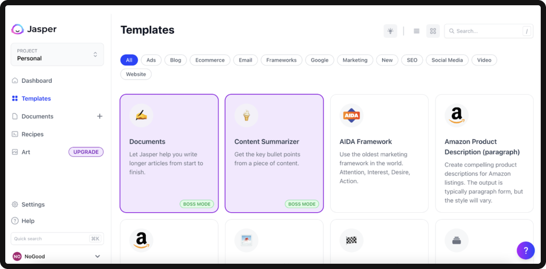This screenshot has height=269, width=546.
Task: Click the UPGRADE button next to Art
Action: pyautogui.click(x=86, y=152)
